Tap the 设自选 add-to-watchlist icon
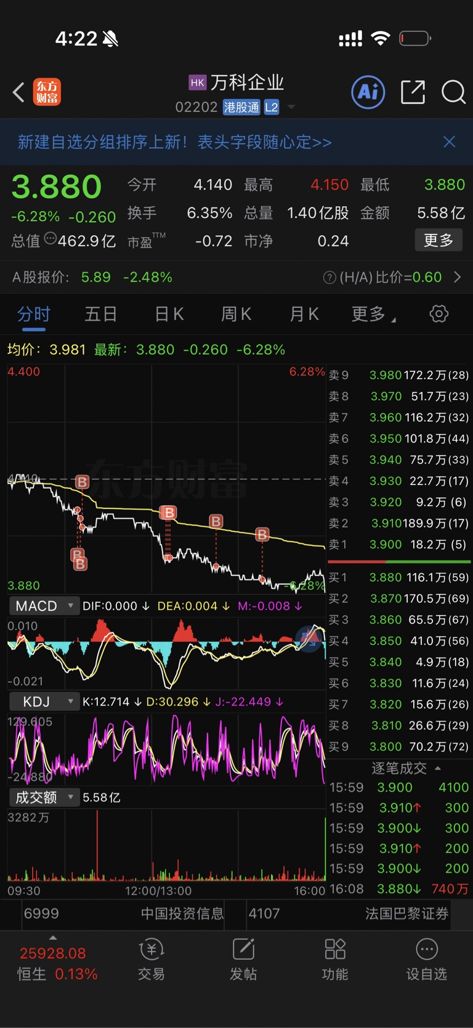This screenshot has height=1028, width=473. coord(426,959)
